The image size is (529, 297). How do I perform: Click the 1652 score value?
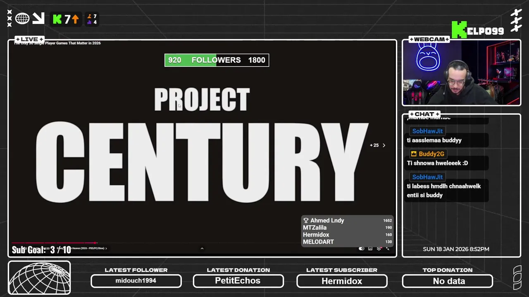click(387, 221)
